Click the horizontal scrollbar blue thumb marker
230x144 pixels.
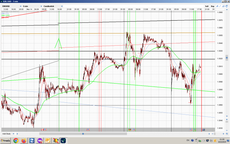point(83,134)
